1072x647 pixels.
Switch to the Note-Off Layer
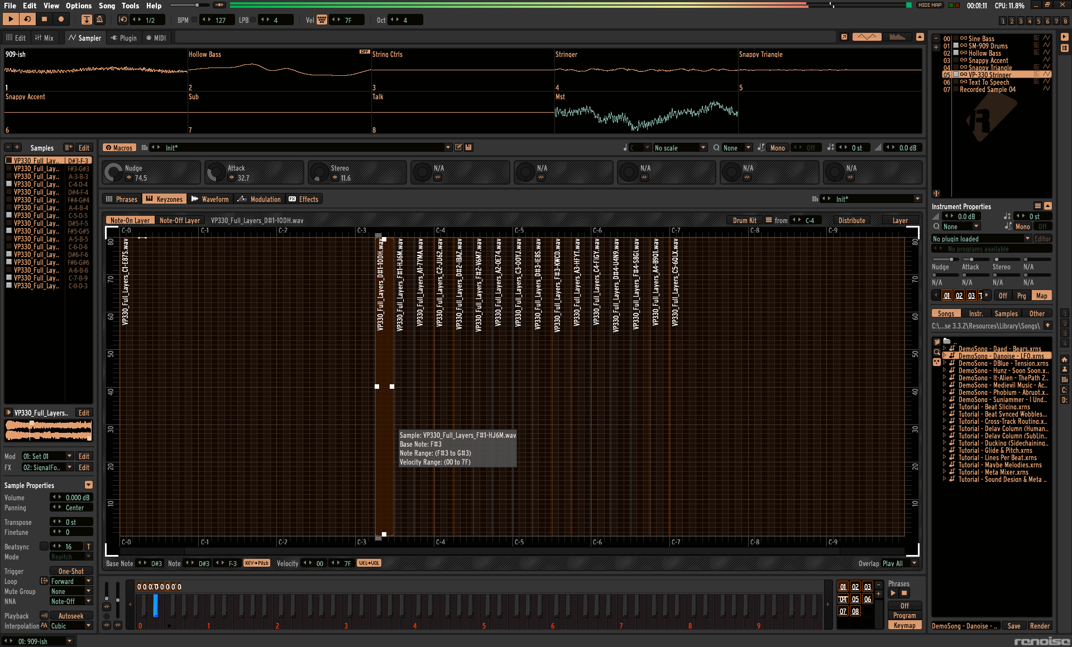click(179, 220)
